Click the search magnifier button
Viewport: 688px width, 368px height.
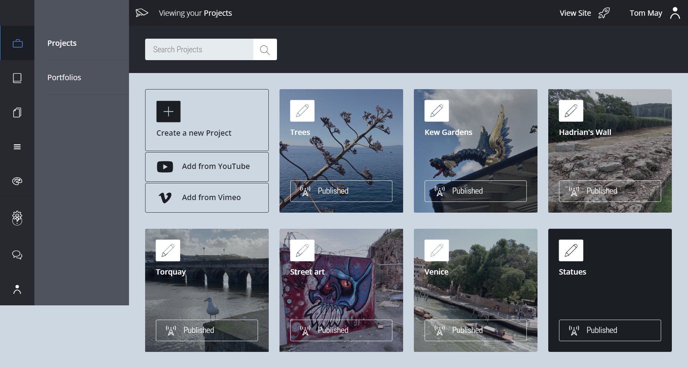coord(265,49)
